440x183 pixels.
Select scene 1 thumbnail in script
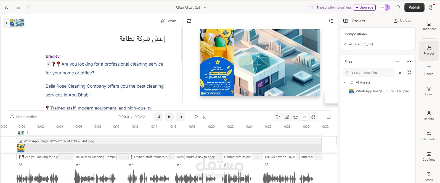(14, 23)
